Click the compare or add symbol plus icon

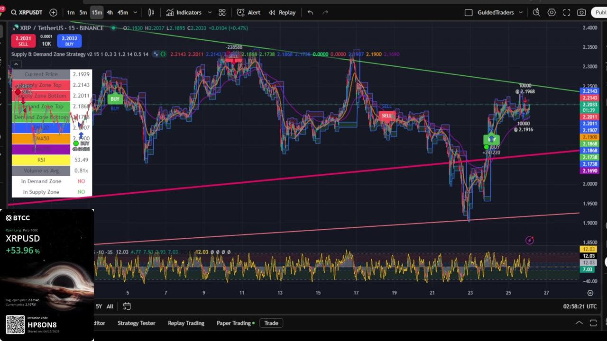tap(53, 12)
